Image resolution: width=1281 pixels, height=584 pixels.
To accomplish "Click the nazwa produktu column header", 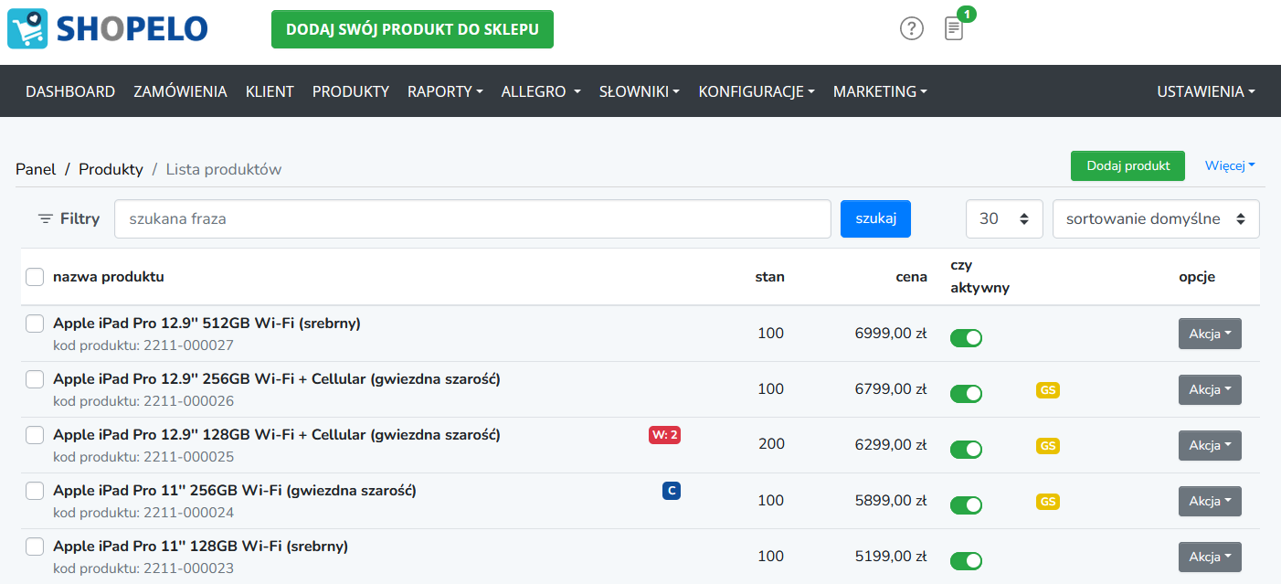I will pyautogui.click(x=109, y=277).
